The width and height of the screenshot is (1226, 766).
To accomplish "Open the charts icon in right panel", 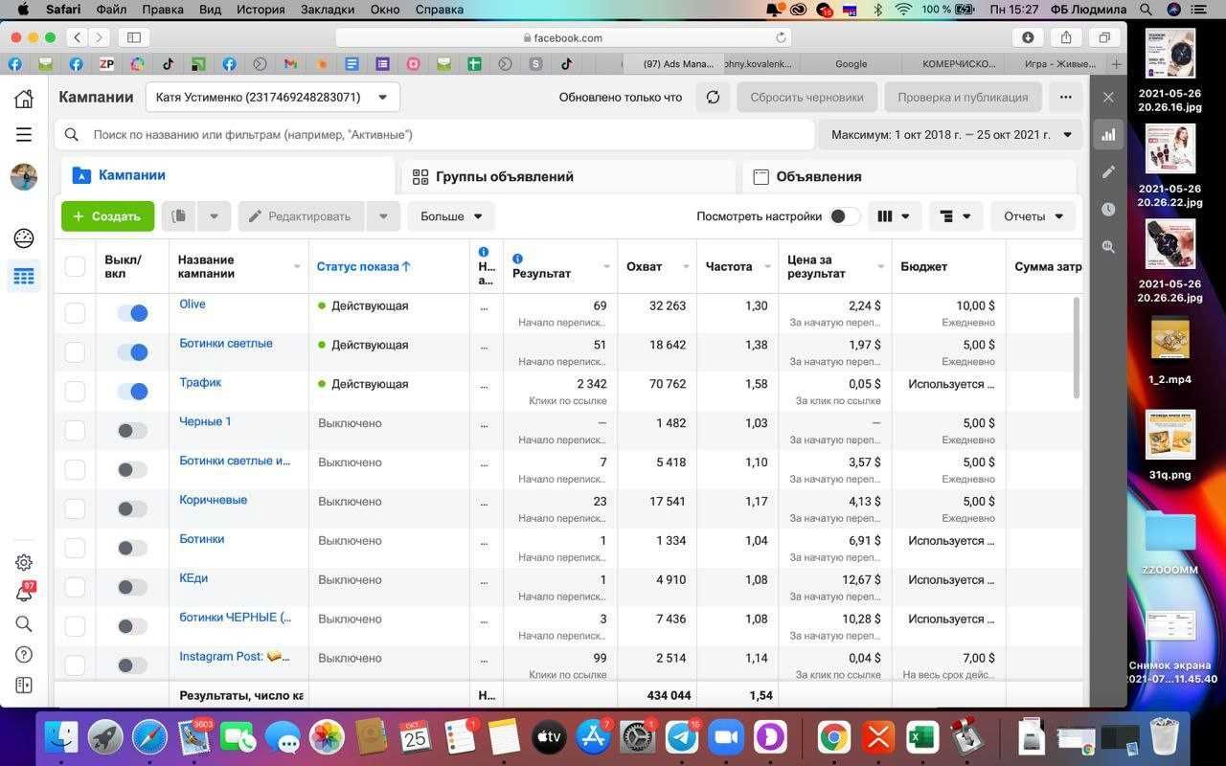I will click(x=1108, y=135).
